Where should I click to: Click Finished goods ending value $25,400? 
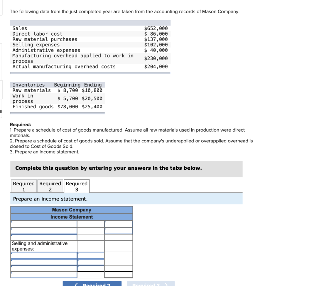92,107
